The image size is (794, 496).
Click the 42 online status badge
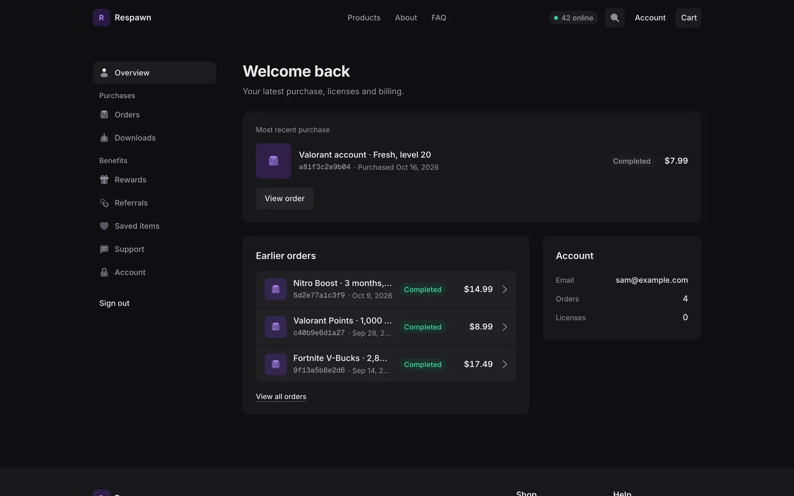pyautogui.click(x=573, y=18)
